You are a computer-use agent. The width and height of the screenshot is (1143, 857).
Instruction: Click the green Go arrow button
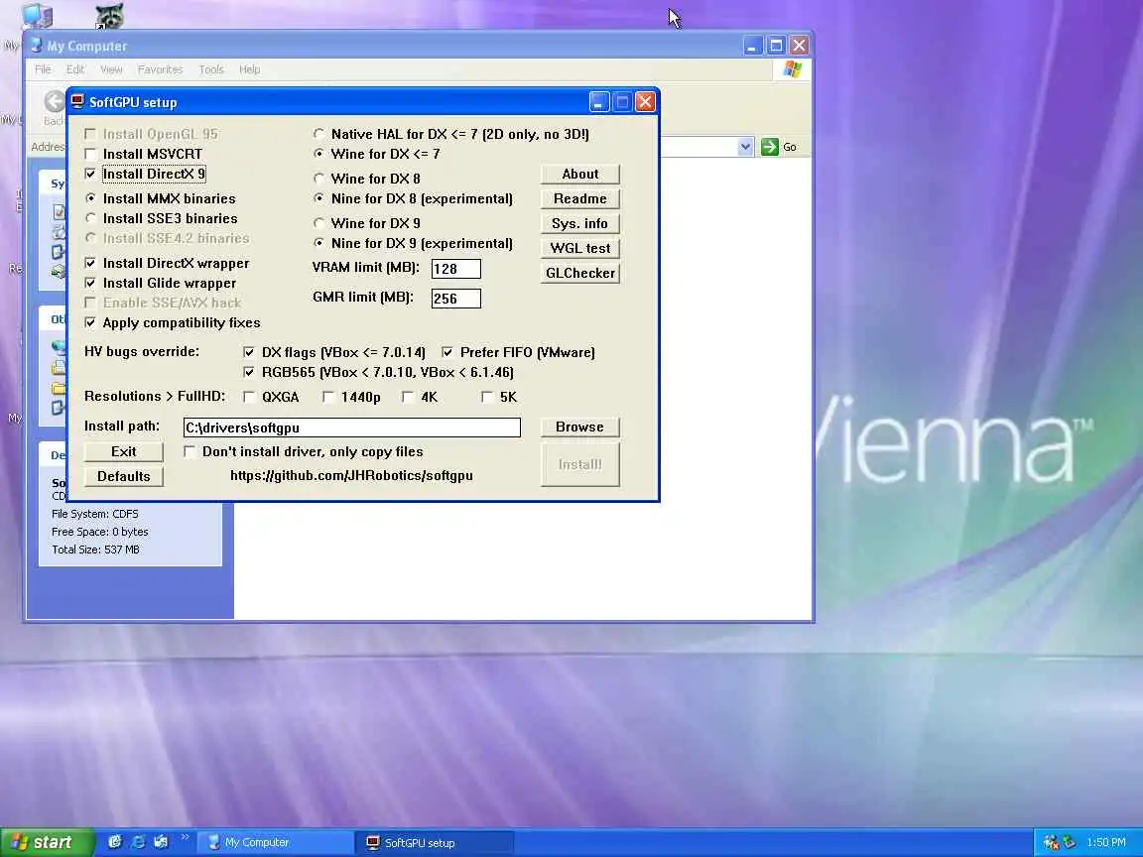pos(770,147)
